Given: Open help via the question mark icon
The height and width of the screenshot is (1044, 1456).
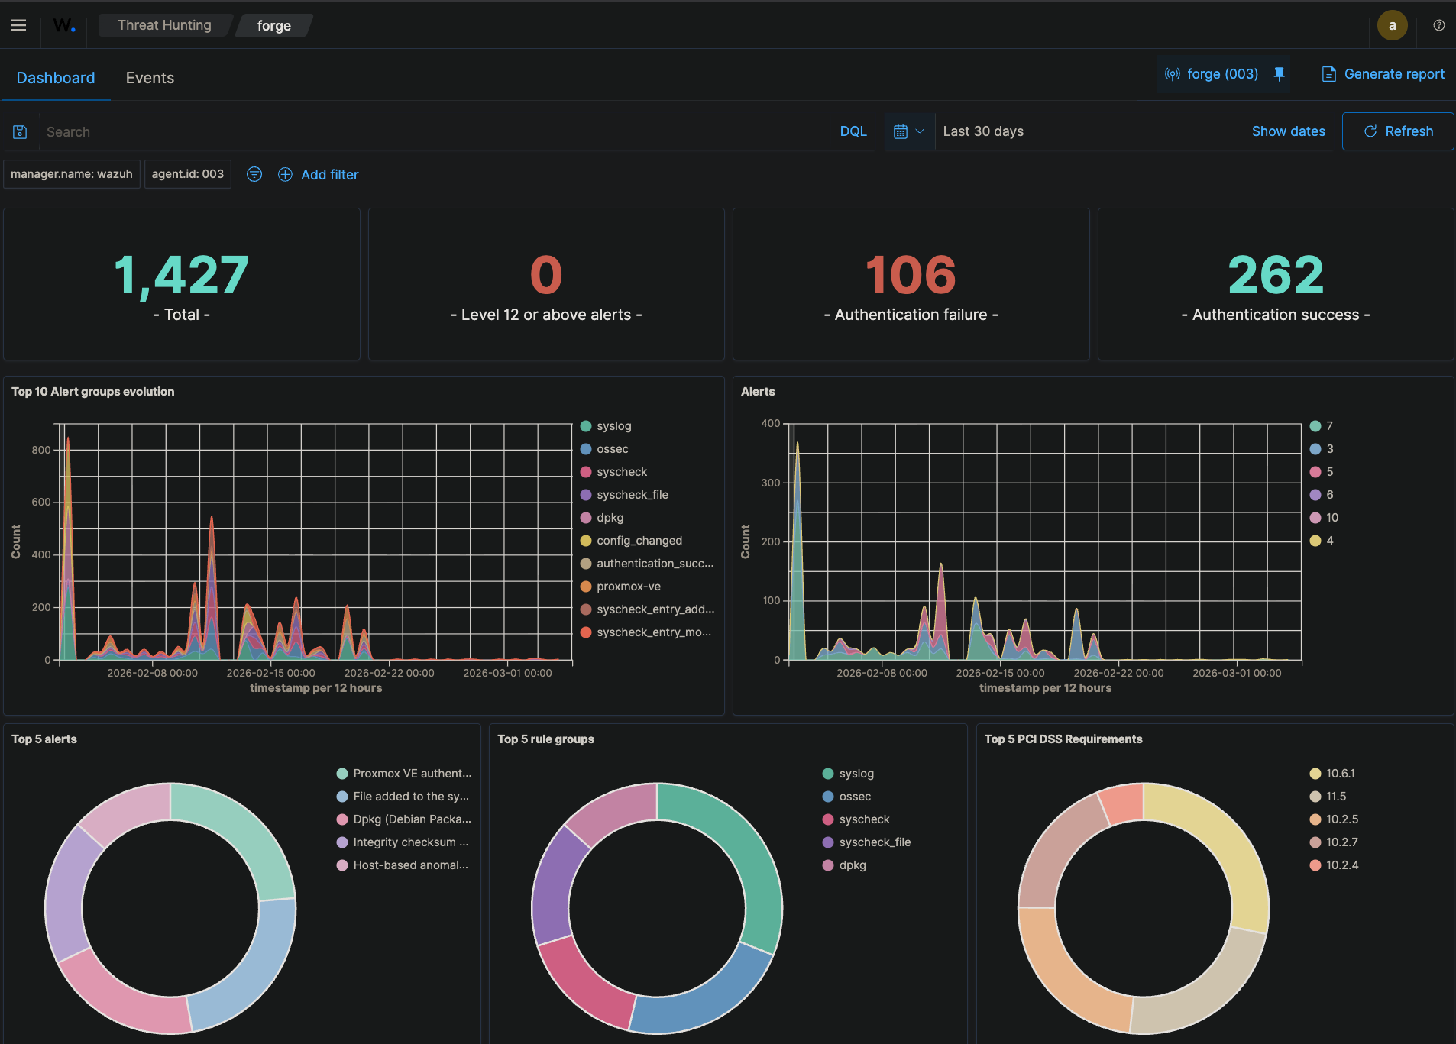Looking at the screenshot, I should [x=1439, y=25].
